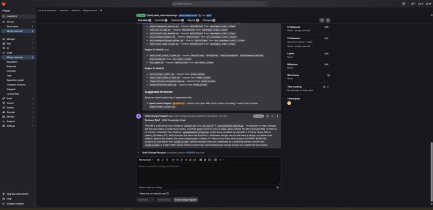Expand the Secure section in sidebar
The height and width of the screenshot is (210, 433).
[18, 103]
